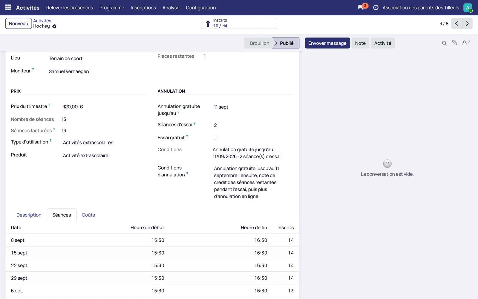Switch to the Coûts tab

click(x=88, y=215)
